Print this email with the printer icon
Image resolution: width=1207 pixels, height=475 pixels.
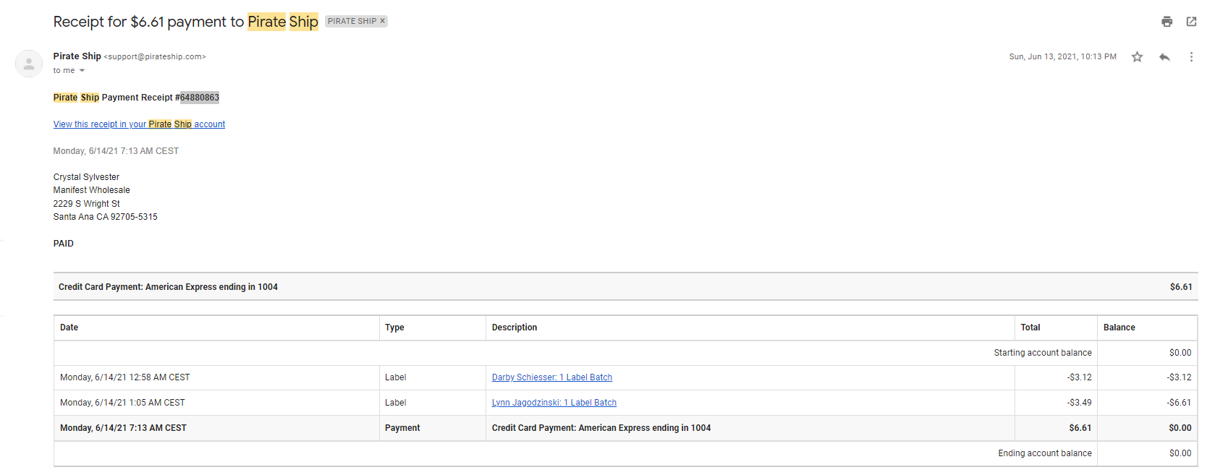tap(1166, 22)
